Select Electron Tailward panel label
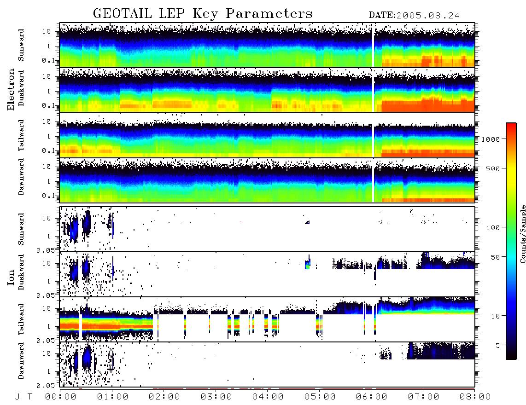This screenshot has width=526, height=405. click(x=21, y=135)
